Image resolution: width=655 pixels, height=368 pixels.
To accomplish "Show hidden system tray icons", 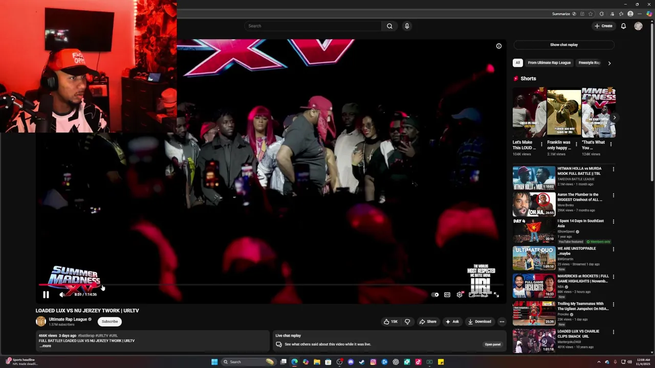I will 599,362.
